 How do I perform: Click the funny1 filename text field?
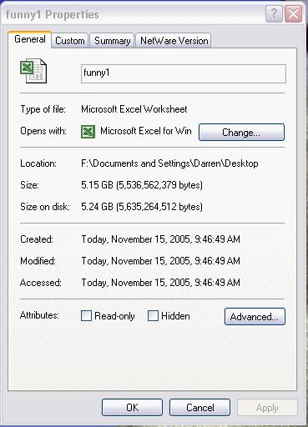[x=184, y=73]
